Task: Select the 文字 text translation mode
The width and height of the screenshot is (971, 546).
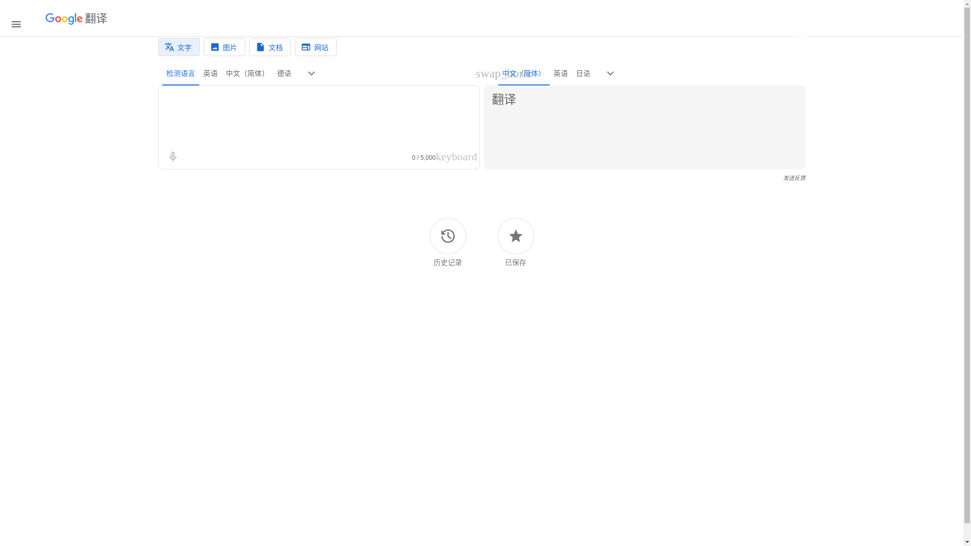Action: point(179,47)
